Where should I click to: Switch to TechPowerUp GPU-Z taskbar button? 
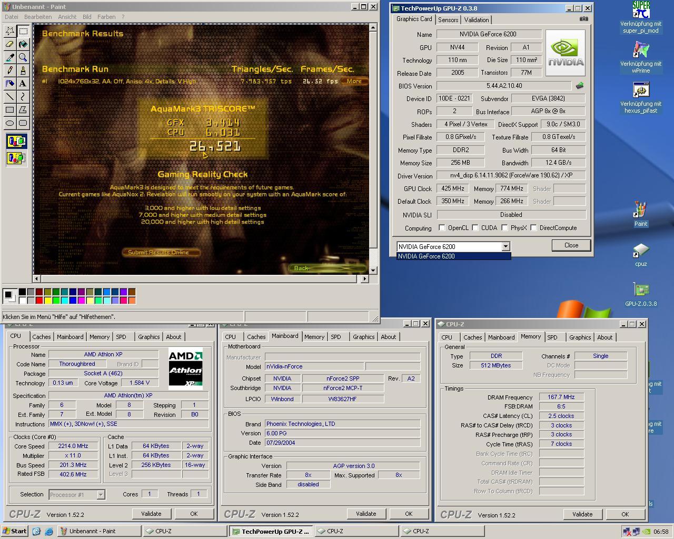(271, 531)
